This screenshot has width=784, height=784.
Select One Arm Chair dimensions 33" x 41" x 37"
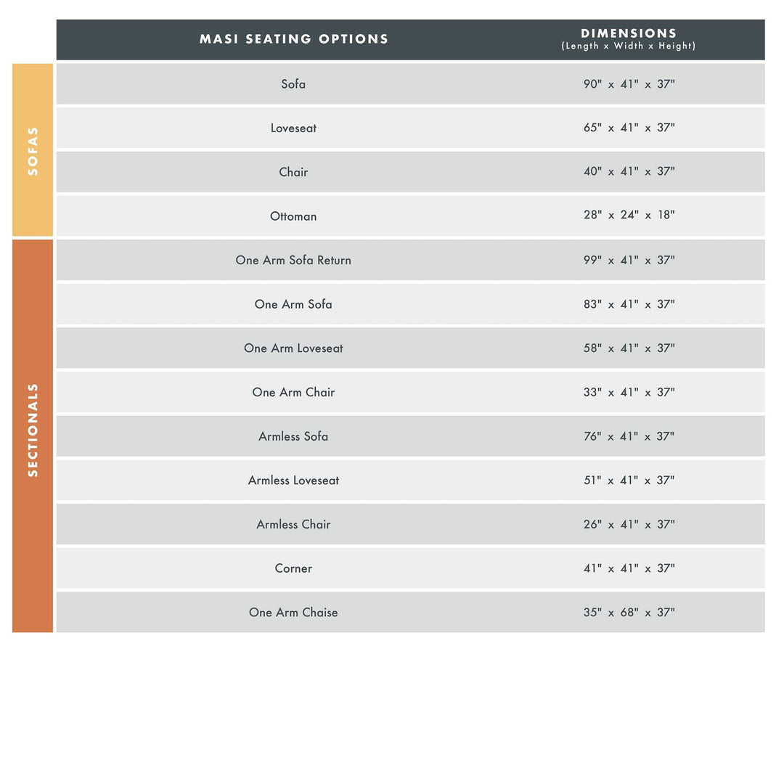[x=629, y=392]
